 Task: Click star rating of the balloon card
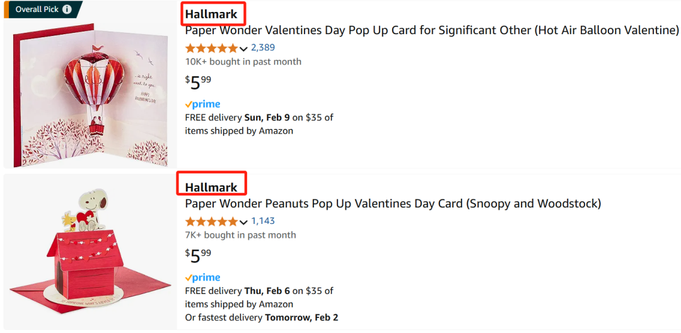211,48
